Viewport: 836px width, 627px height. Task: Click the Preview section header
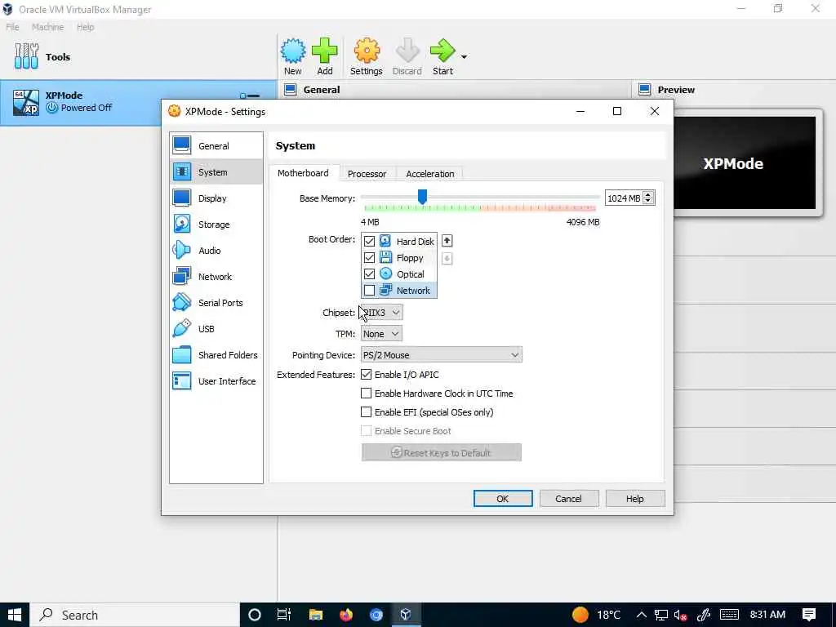coord(675,90)
